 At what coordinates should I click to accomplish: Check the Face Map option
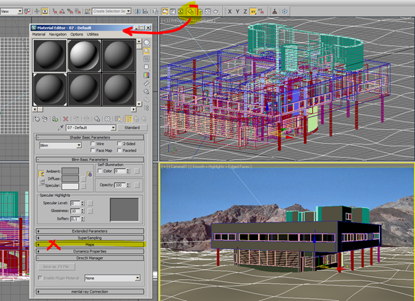click(x=92, y=150)
